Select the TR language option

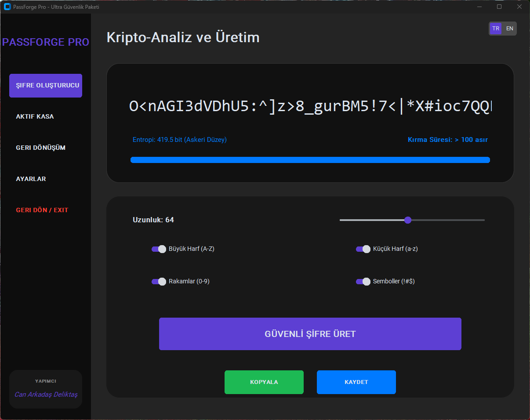click(496, 29)
